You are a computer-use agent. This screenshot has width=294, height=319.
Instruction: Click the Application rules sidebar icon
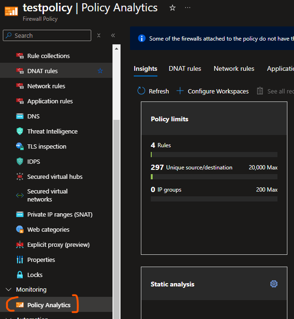coord(20,101)
